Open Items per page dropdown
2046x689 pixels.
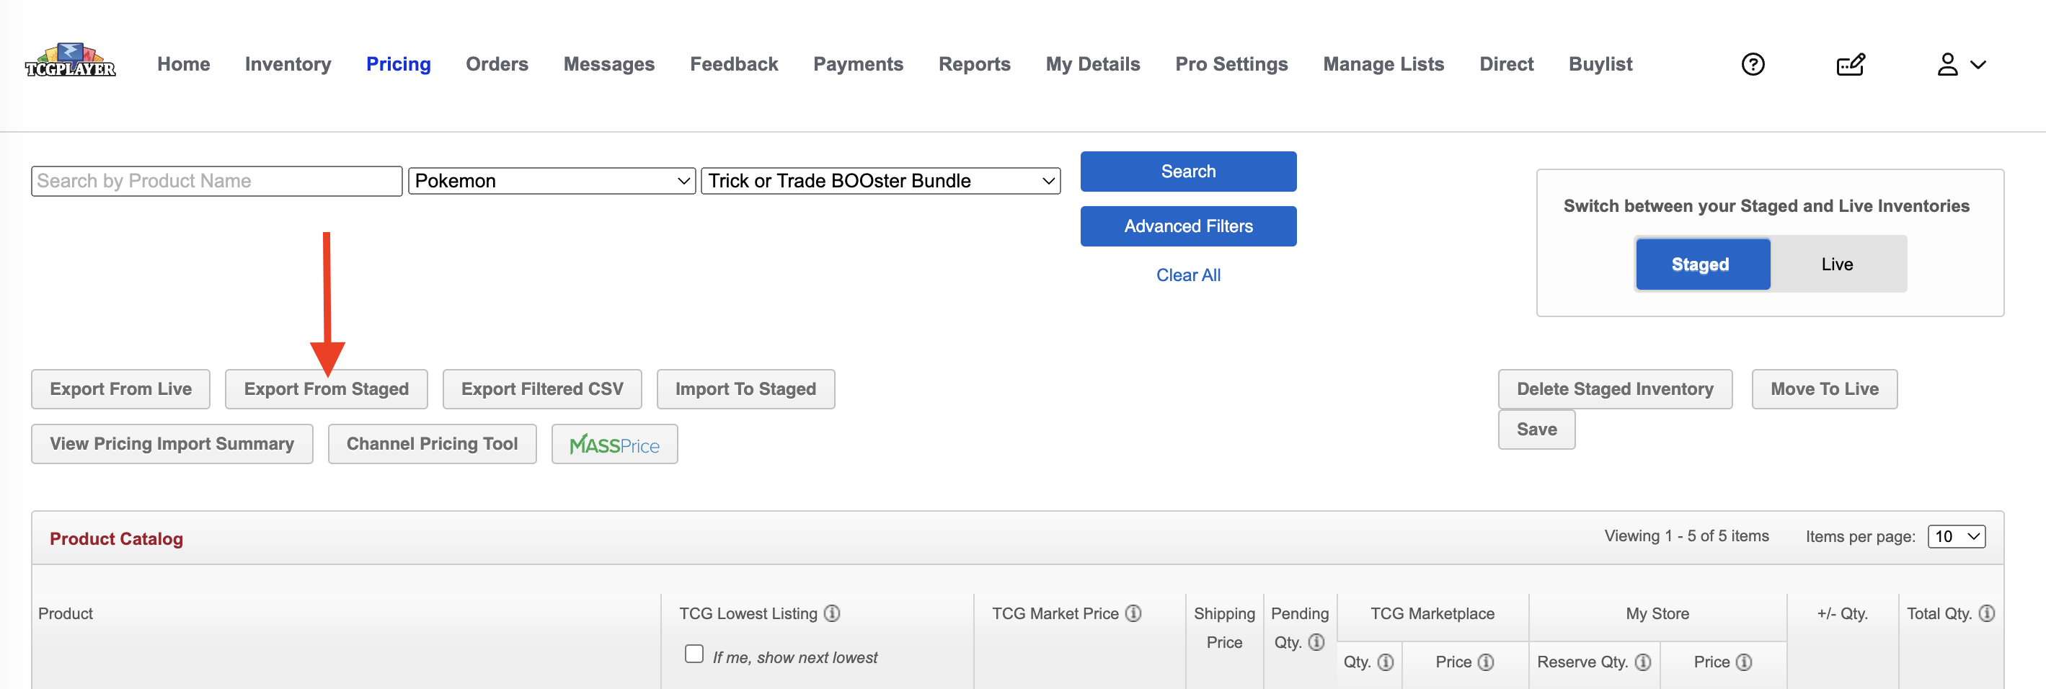[1957, 537]
